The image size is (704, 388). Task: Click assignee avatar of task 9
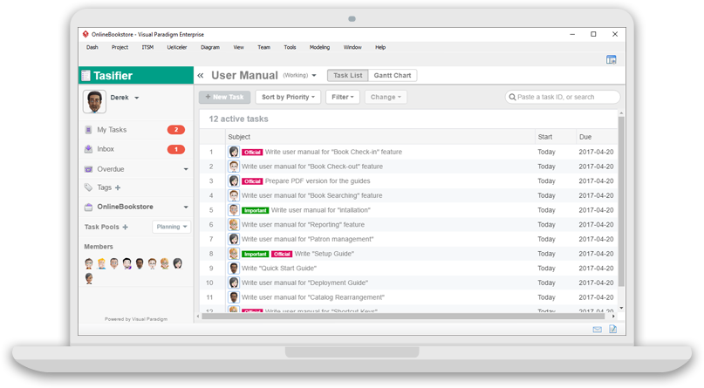(x=234, y=269)
